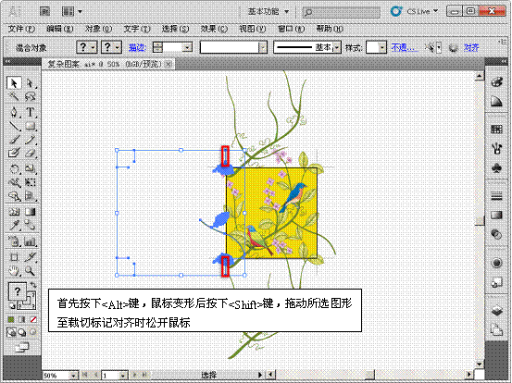Set paint mode to Gradient

22,320
